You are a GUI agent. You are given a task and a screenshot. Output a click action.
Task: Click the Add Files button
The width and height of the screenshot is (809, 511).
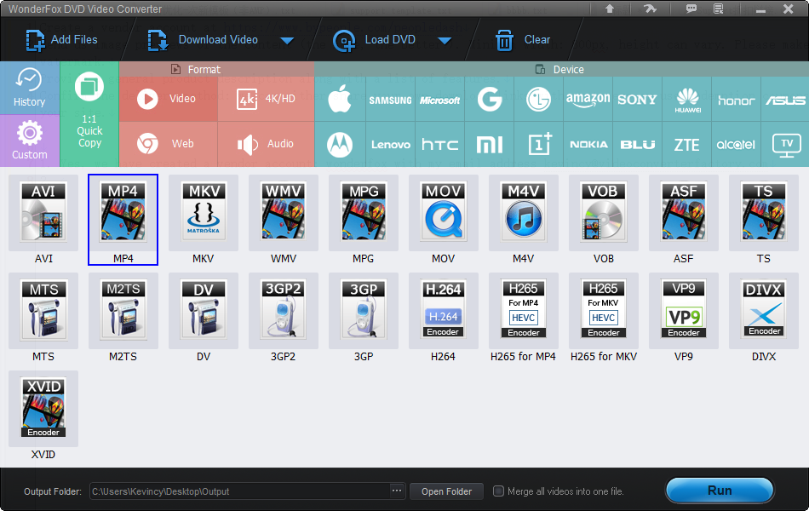(61, 40)
